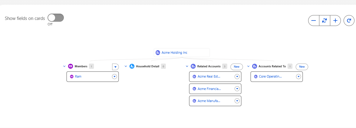
Task: Click the circular refresh icon
Action: (349, 21)
